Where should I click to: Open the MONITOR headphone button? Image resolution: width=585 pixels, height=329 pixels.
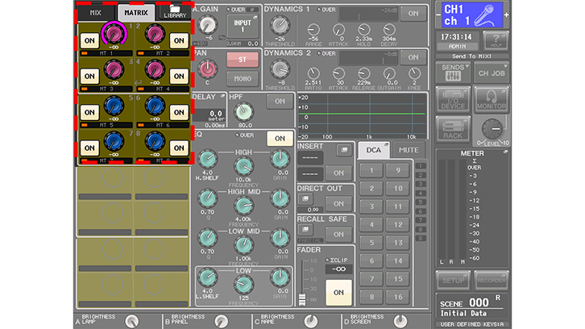492,100
